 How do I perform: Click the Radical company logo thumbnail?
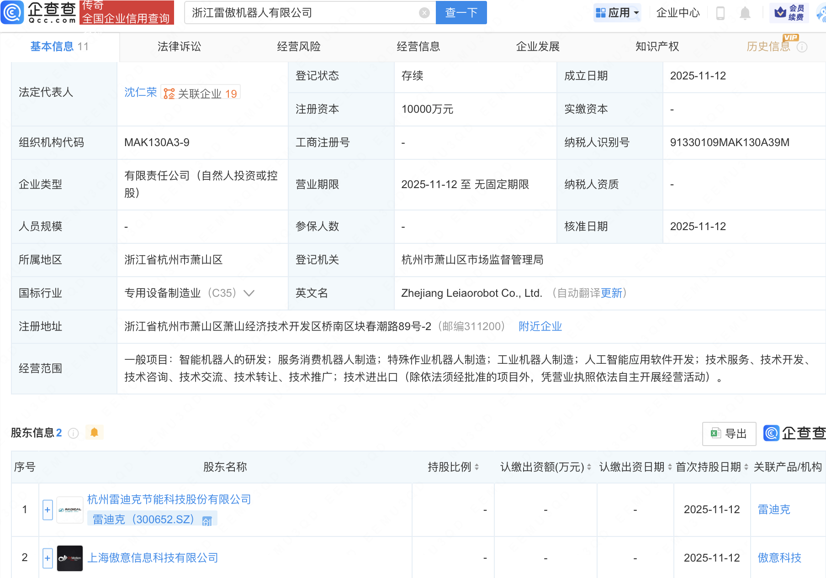pyautogui.click(x=70, y=510)
